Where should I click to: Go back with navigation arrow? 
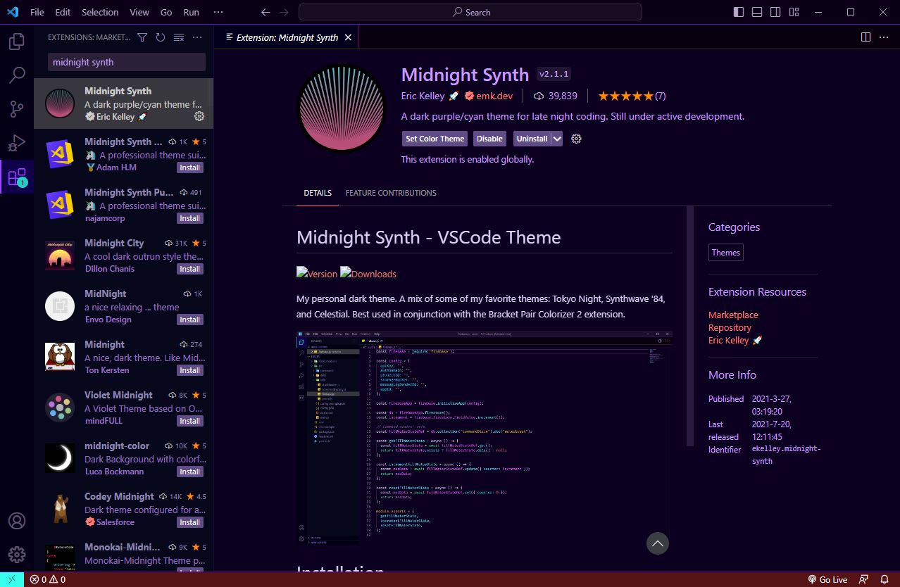[265, 12]
